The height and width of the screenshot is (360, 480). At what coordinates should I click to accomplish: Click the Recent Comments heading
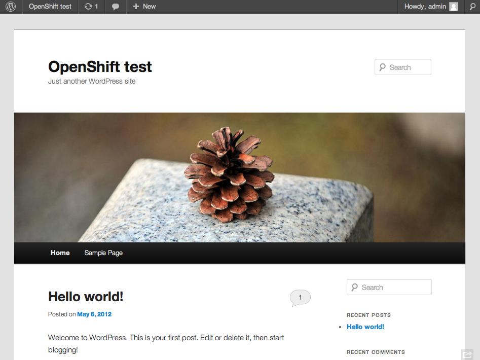coord(376,352)
